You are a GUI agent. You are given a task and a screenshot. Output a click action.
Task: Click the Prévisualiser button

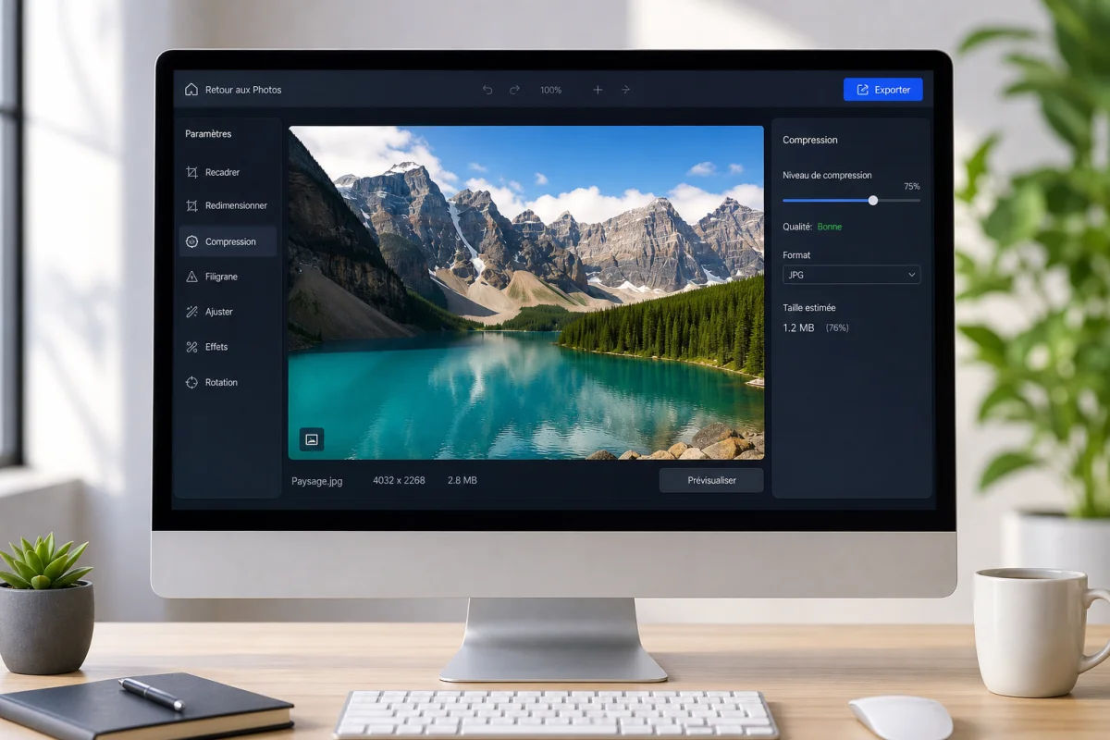pyautogui.click(x=711, y=480)
